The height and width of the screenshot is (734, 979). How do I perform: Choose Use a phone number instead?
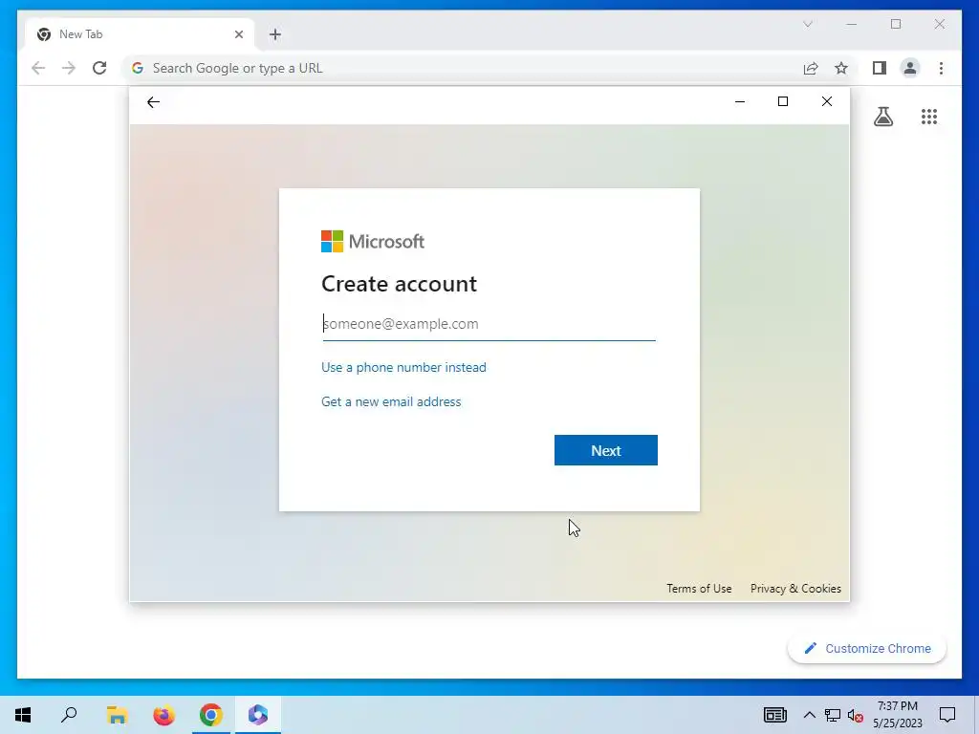403,367
